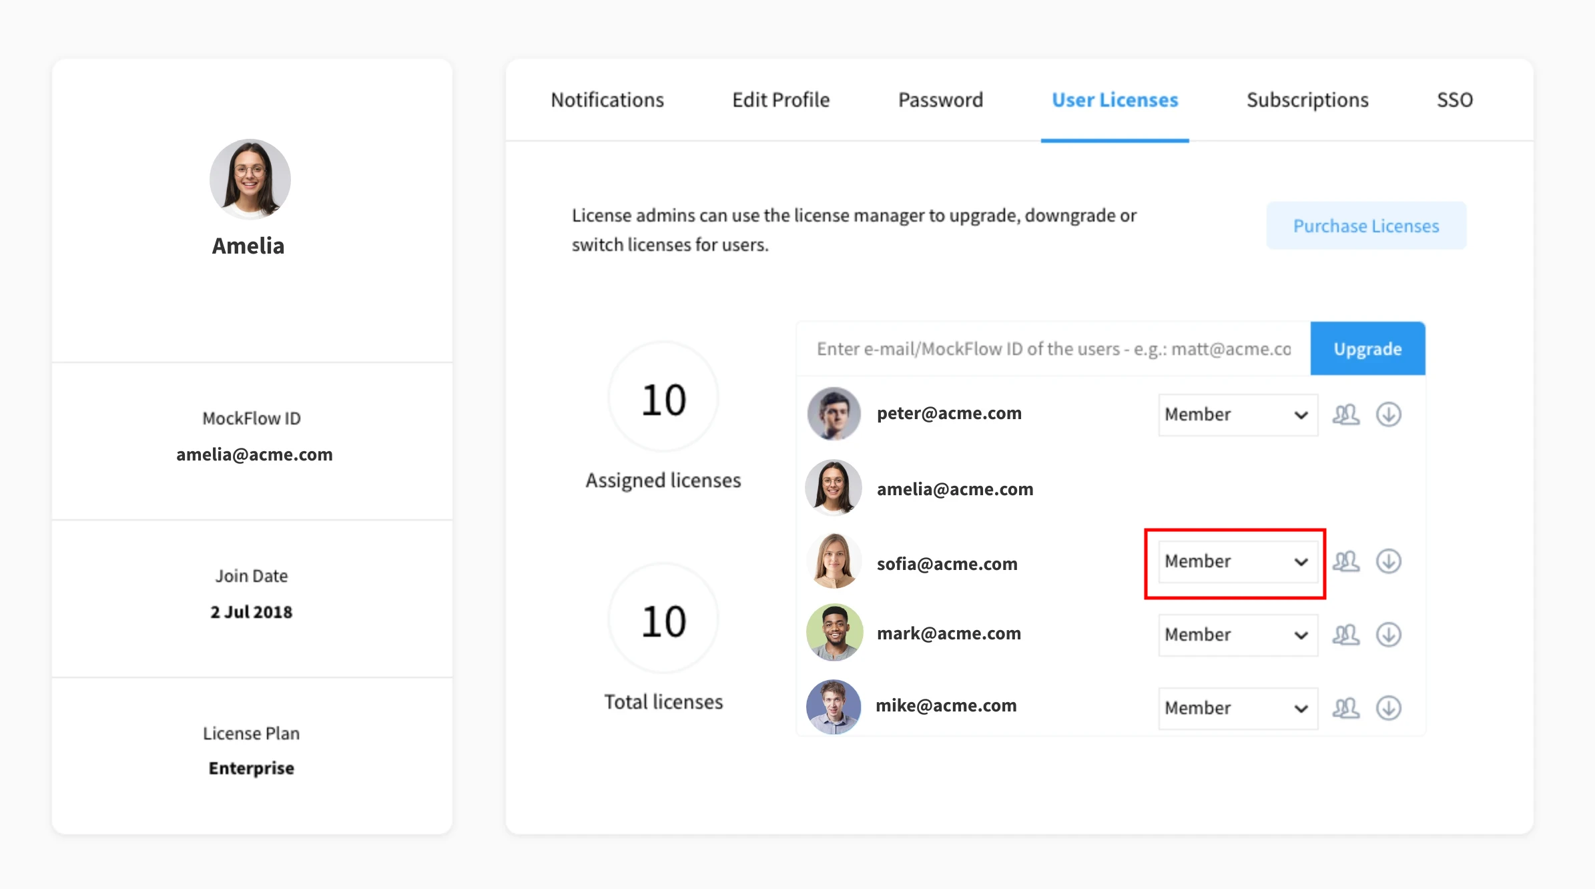Select the mark@acme.com email text
Screen dimensions: 1595x889
[948, 633]
